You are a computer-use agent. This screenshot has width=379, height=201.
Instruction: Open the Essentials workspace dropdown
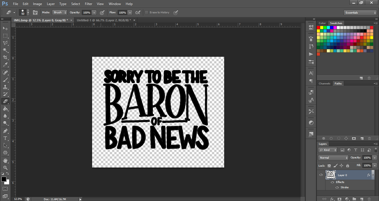click(360, 13)
